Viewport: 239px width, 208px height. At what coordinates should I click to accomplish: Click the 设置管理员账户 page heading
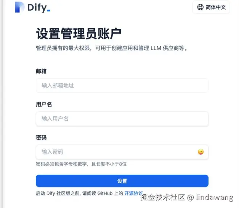tap(79, 34)
